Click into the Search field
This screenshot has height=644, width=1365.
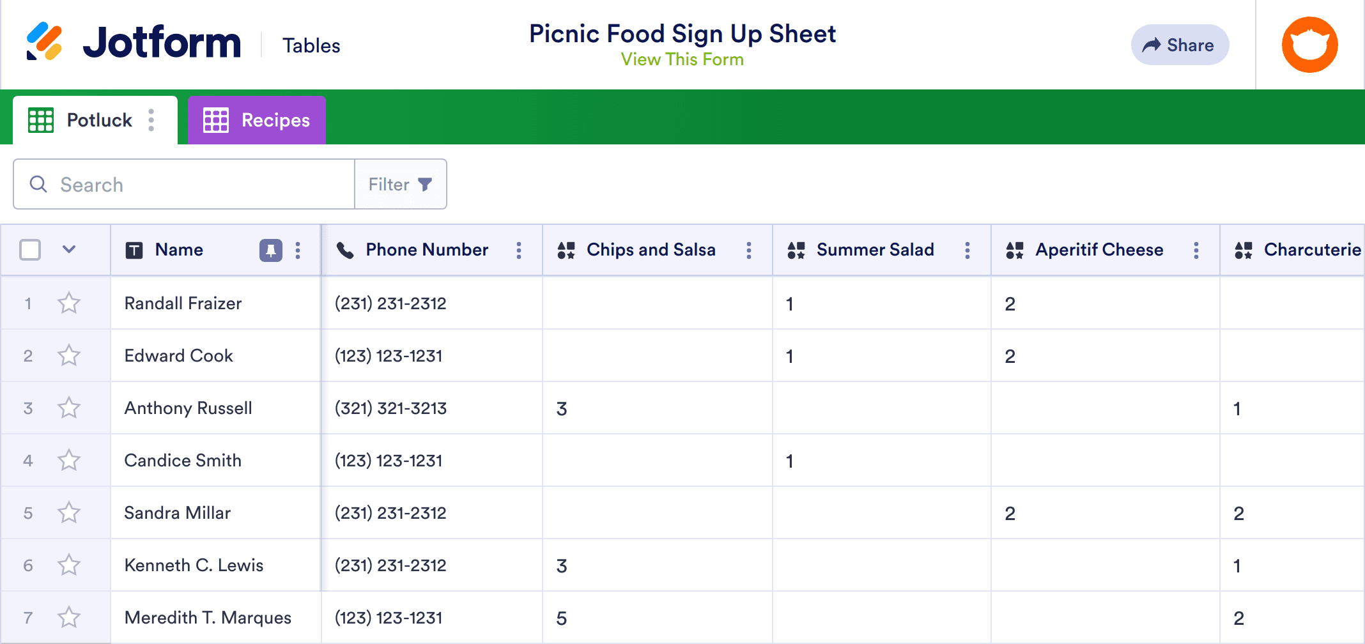(192, 185)
